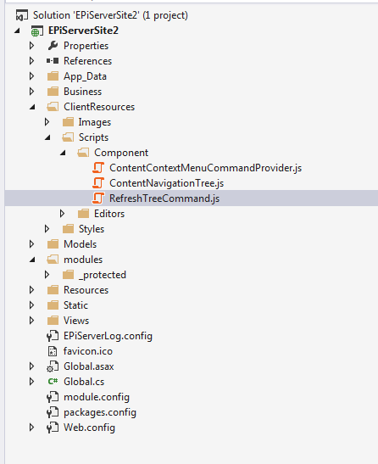
Task: Click the favicon.ico image file icon
Action: (53, 351)
